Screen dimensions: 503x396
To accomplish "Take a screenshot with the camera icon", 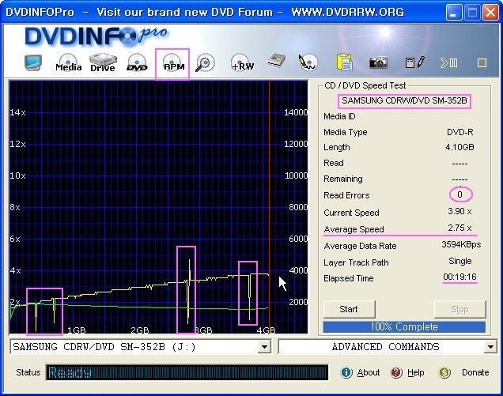I will (378, 62).
